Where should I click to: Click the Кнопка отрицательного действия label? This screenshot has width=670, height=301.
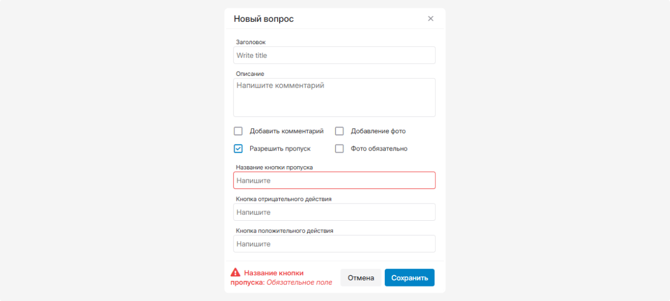[284, 199]
